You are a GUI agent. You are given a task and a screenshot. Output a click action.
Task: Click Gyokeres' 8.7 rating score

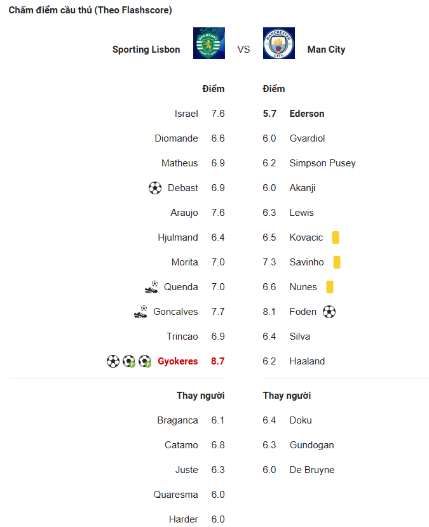coord(218,361)
